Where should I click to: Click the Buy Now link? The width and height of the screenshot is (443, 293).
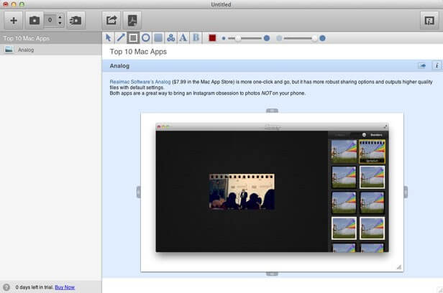click(65, 287)
